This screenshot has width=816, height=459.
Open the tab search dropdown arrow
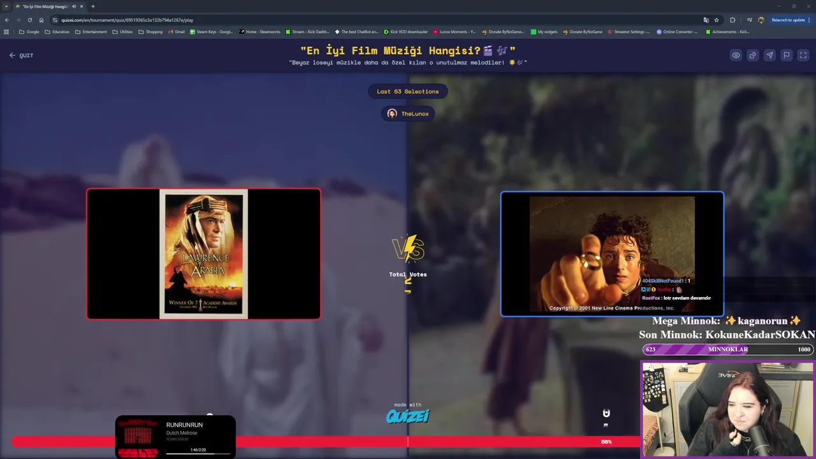click(x=6, y=6)
